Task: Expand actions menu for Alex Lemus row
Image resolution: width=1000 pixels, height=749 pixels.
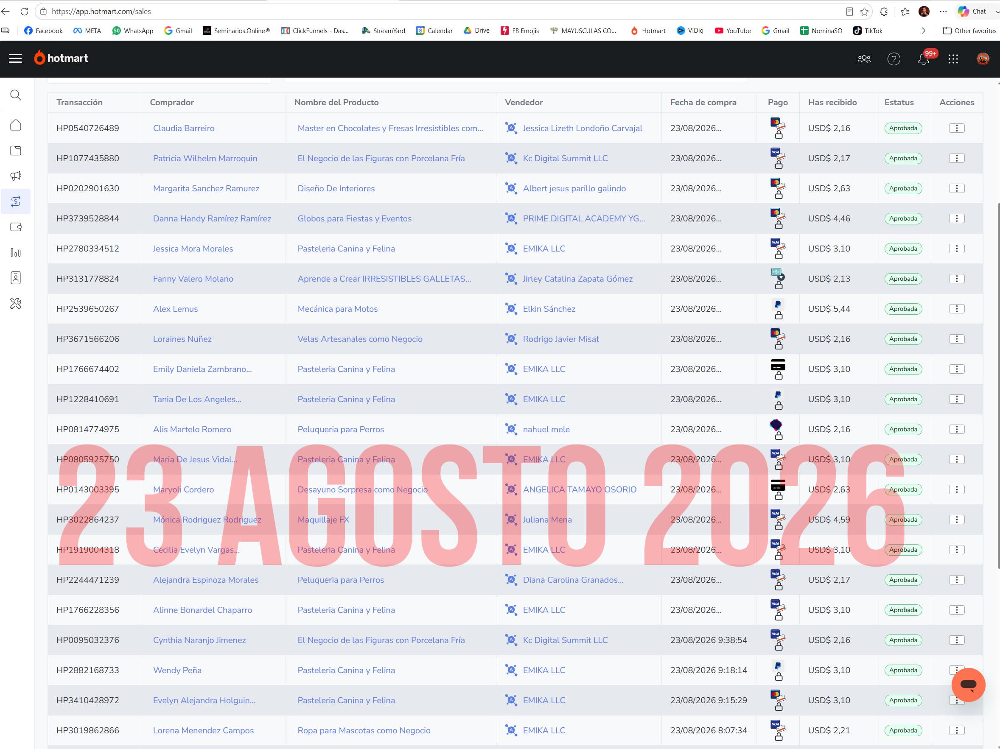Action: point(956,309)
